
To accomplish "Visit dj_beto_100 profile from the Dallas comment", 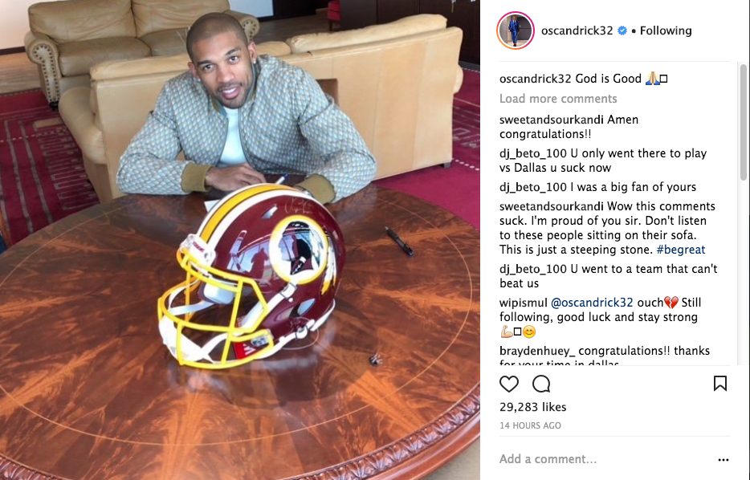I will coord(533,153).
